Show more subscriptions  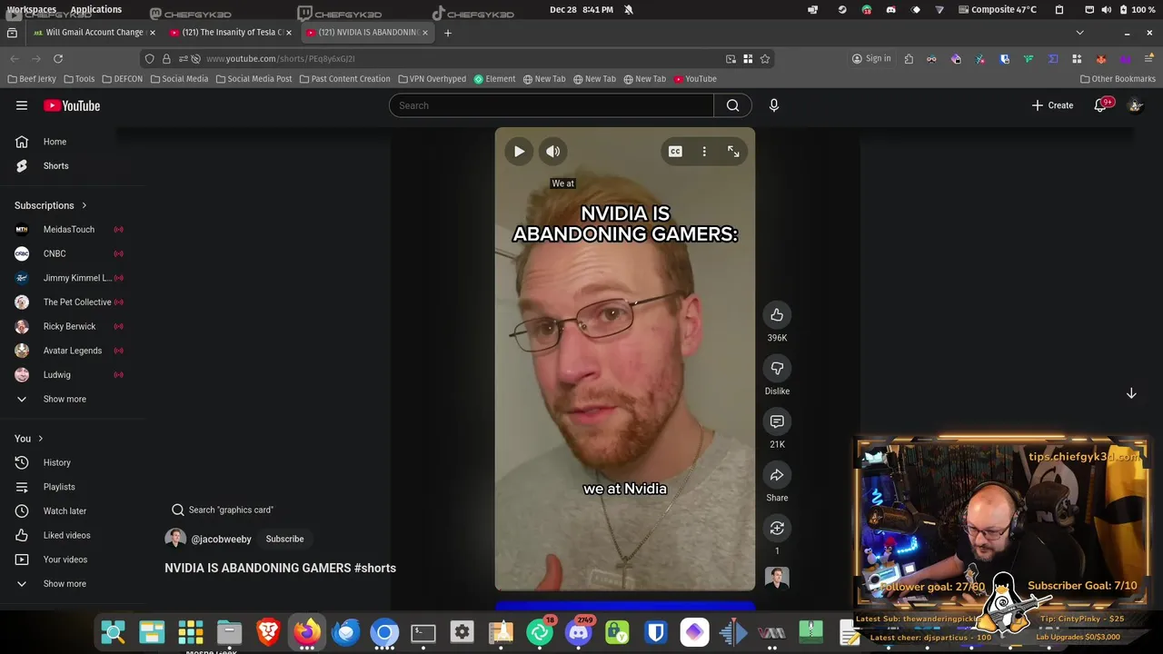coord(65,399)
